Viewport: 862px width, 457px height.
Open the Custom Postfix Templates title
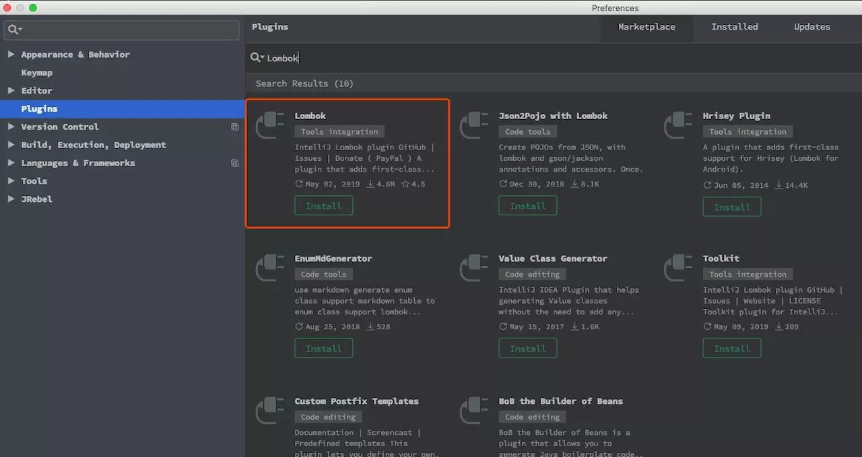[x=357, y=401]
